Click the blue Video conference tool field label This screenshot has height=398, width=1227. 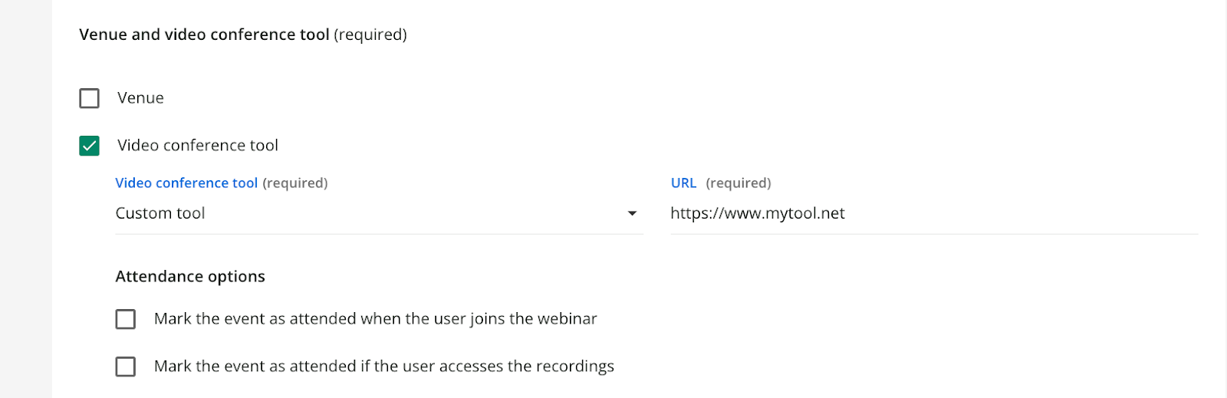[186, 183]
